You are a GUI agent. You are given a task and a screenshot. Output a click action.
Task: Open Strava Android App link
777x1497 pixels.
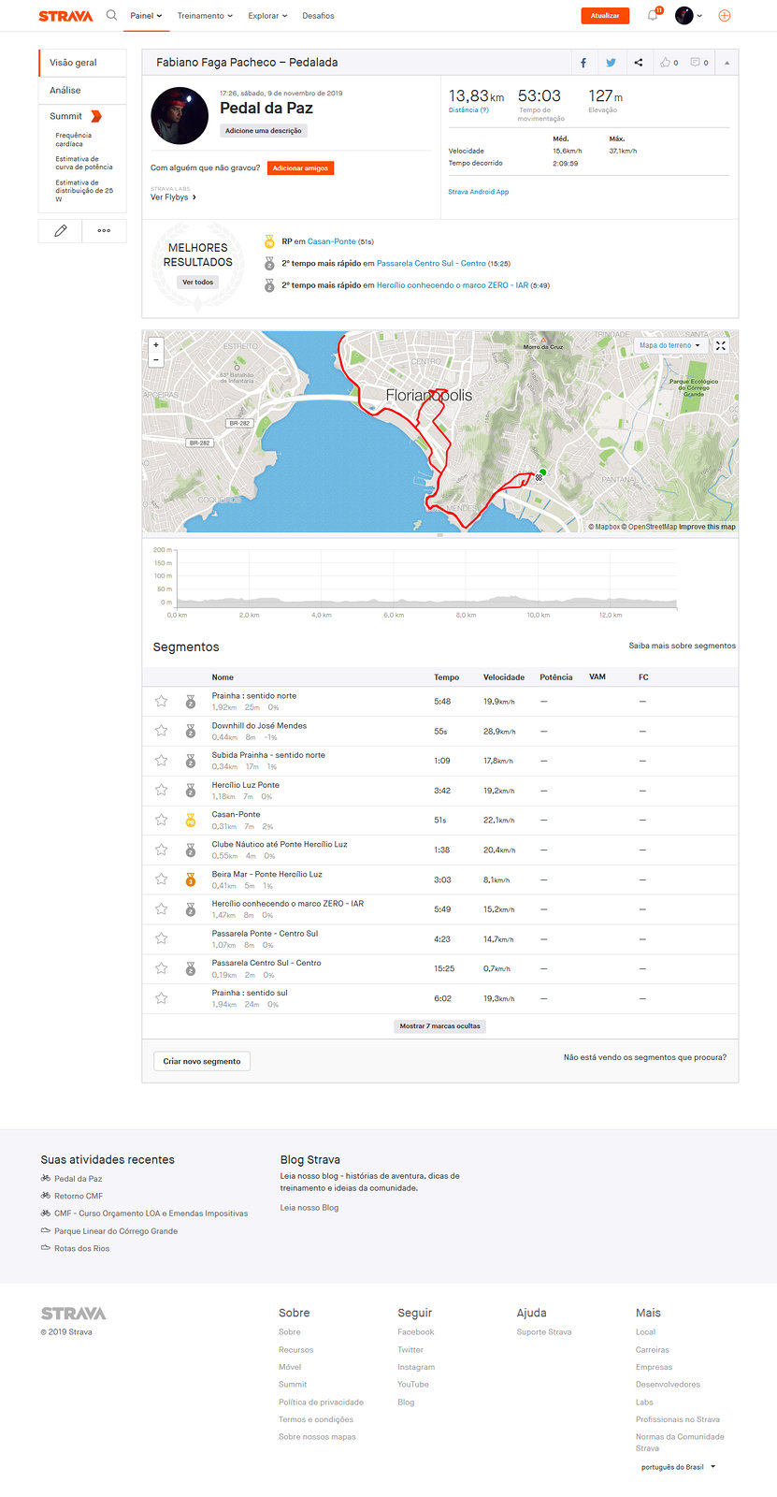tap(479, 192)
